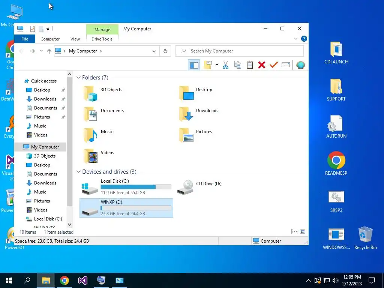Click the orange checkmark Properties icon

click(273, 65)
